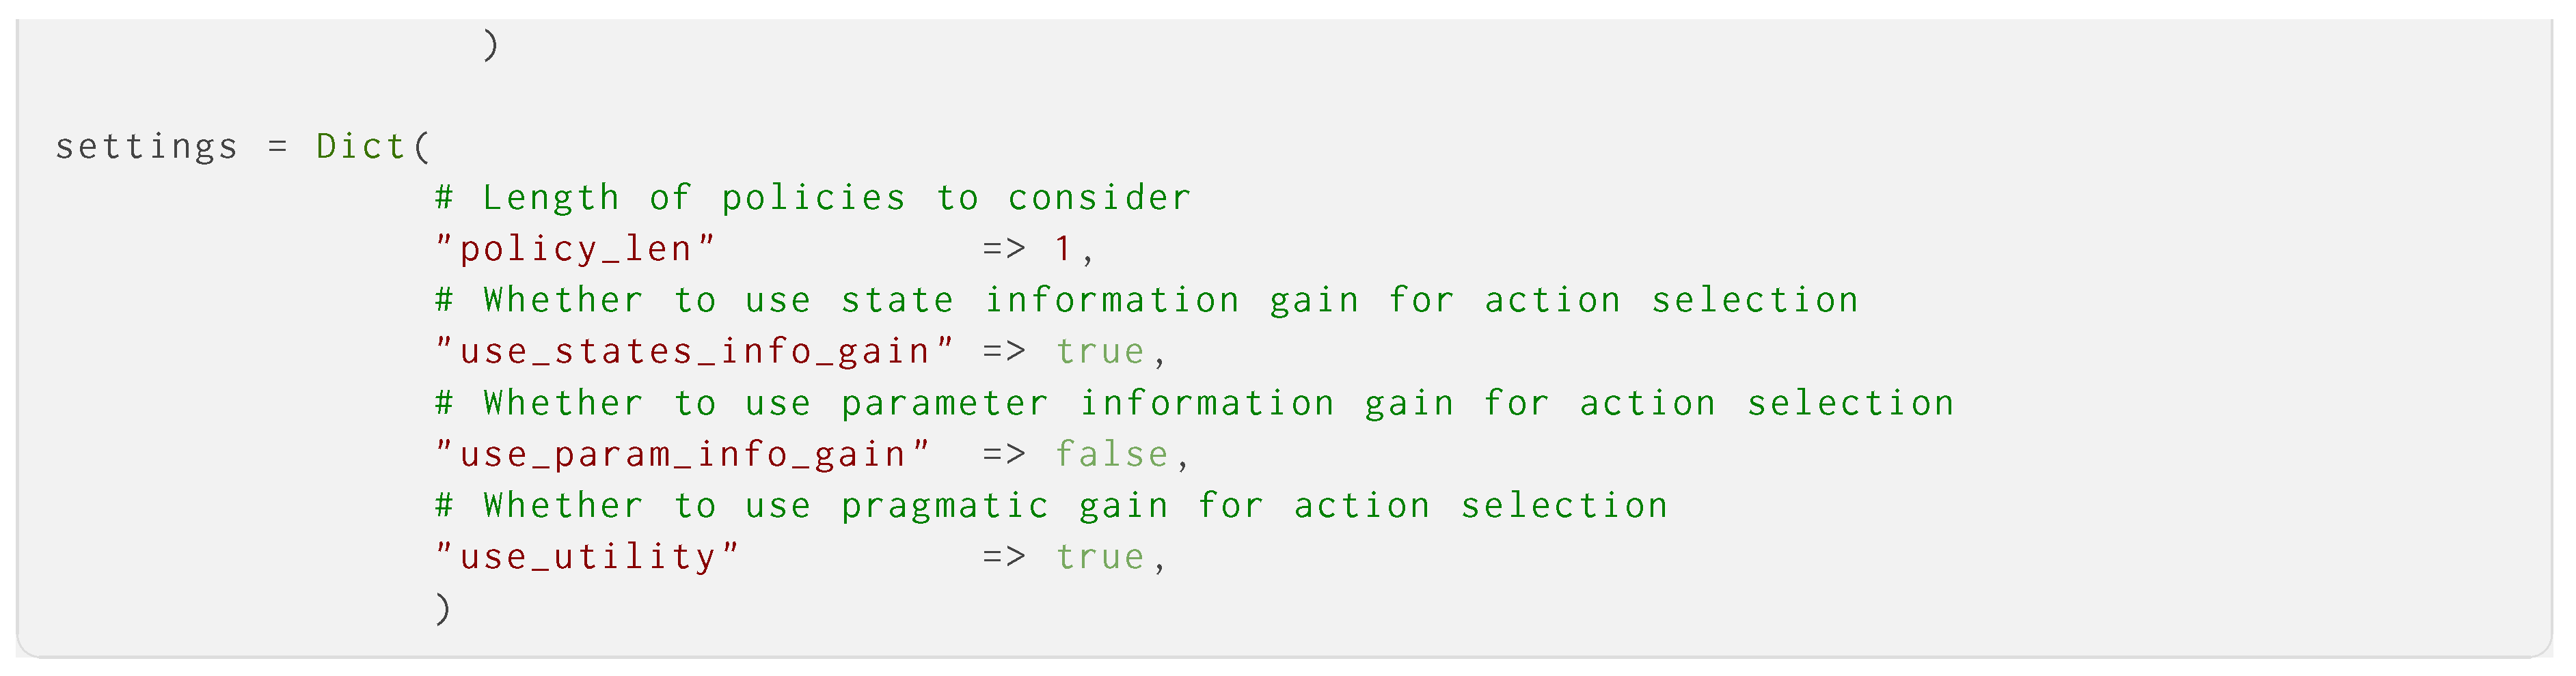Click the state information gain comment line
Image resolution: width=2576 pixels, height=676 pixels.
click(1146, 300)
